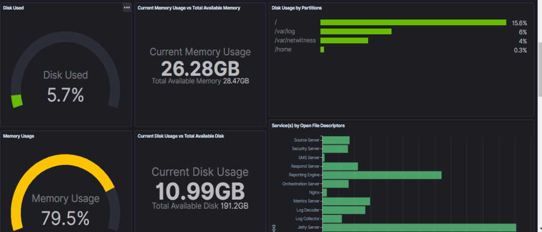Click Service(s) by Open File Descriptors title
Screen dimensions: 542x232
[x=308, y=126]
